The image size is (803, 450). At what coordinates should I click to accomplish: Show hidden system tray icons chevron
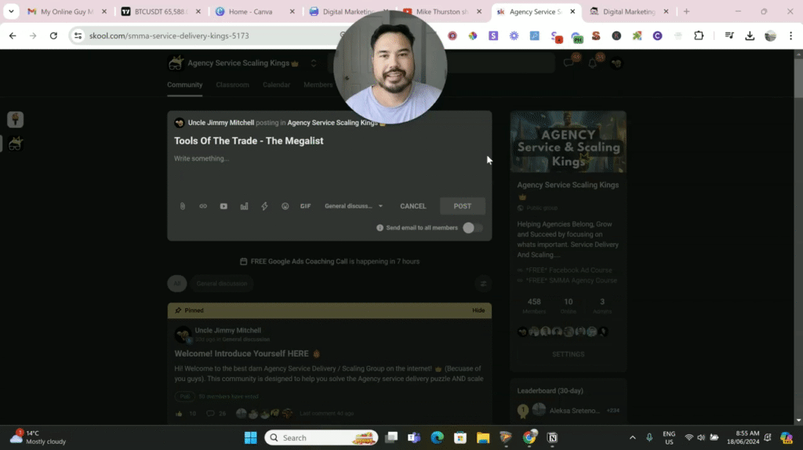(633, 437)
